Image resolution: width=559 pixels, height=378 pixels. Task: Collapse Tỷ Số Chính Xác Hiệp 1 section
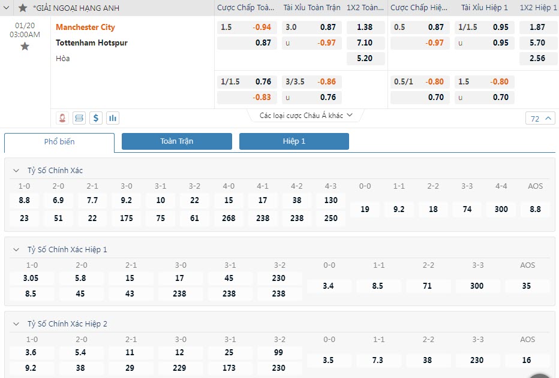(x=16, y=250)
